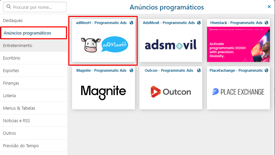Viewport: 275px width, 155px height.
Task: Click the globe icon on Outcon card
Action: pos(199,70)
